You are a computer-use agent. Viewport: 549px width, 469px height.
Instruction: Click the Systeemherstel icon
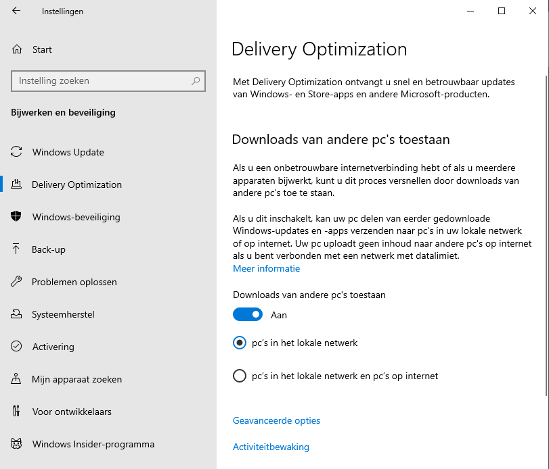(17, 314)
